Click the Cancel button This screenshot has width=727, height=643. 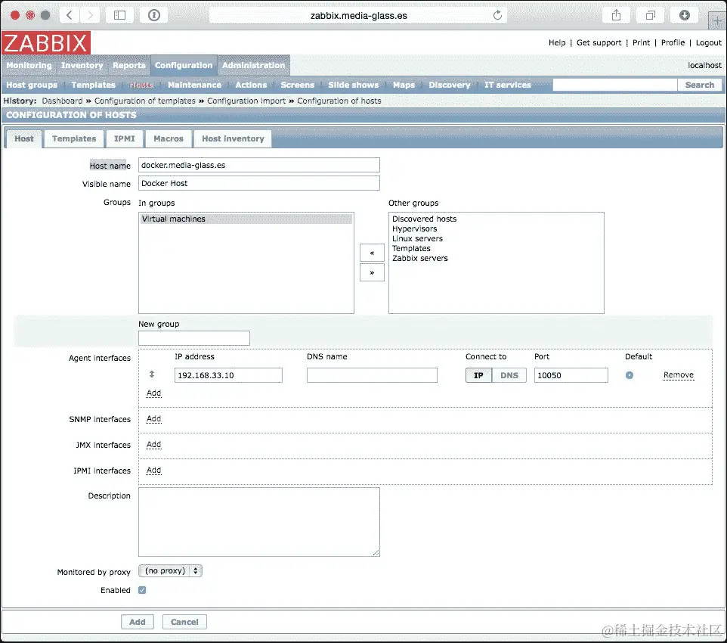184,621
